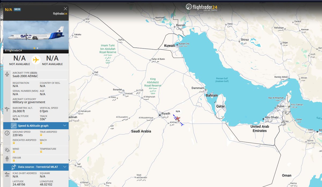
Task: Click the Data source - Terrestrial MLAT label
Action: point(38,167)
